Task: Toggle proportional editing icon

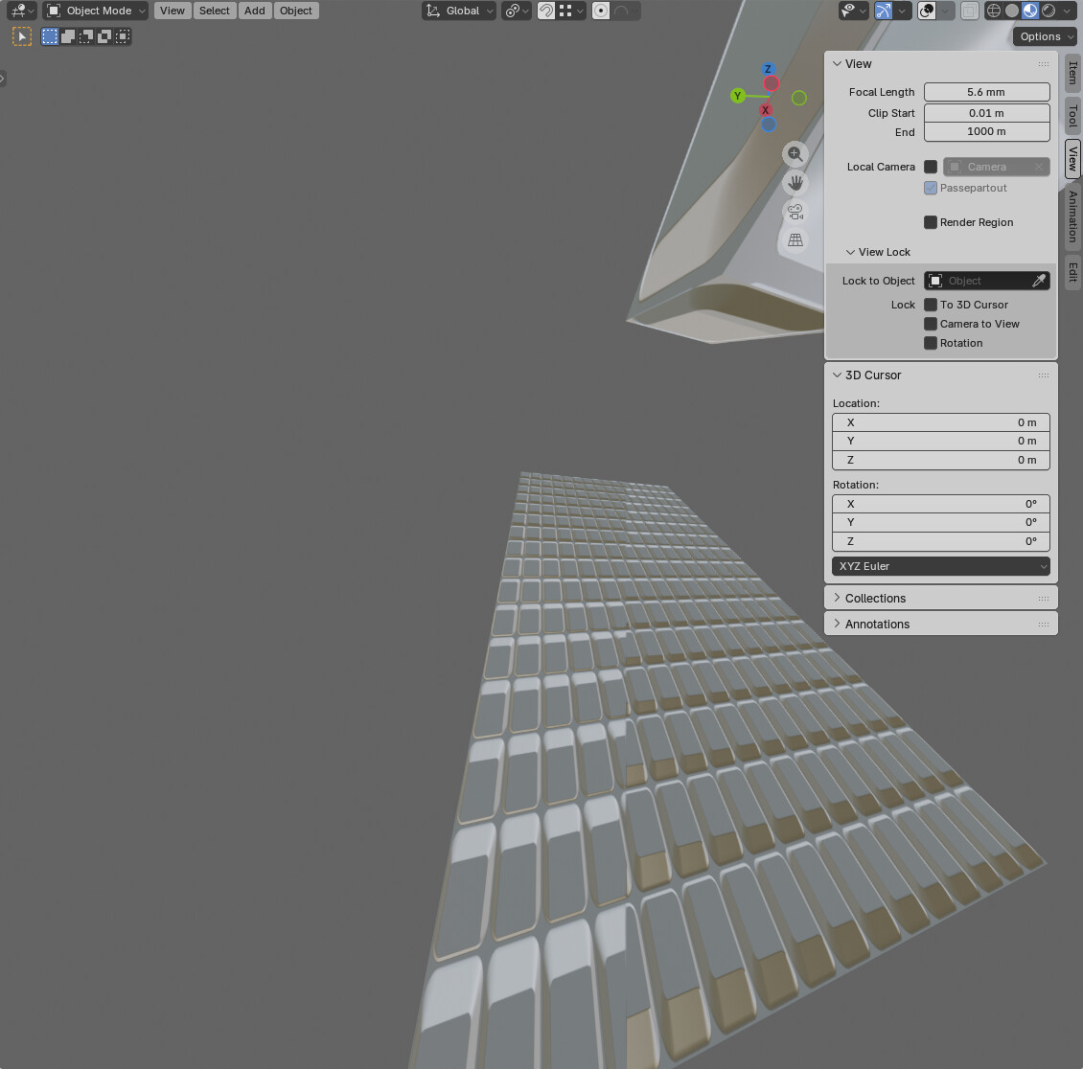Action: (x=601, y=11)
